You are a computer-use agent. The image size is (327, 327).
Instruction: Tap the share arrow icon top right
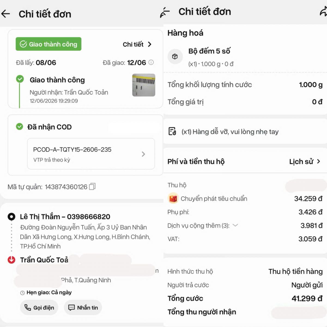pyautogui.click(x=323, y=12)
